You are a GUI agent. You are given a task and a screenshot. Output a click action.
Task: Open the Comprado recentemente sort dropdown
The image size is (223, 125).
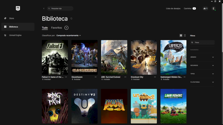point(69,36)
